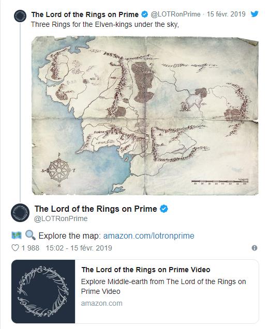This screenshot has height=329, width=269.
Task: Click the 1 988 likes count
Action: click(x=30, y=248)
